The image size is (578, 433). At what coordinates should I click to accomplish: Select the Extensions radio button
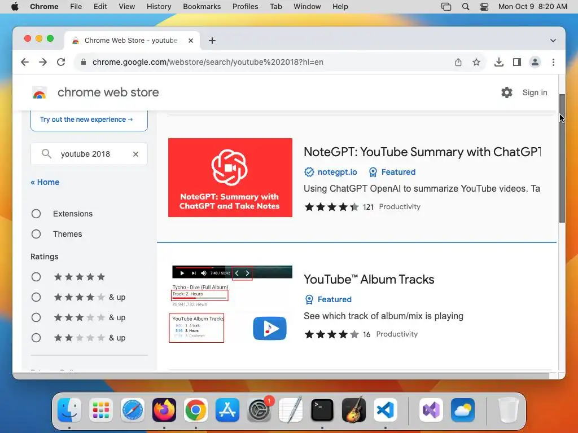pyautogui.click(x=36, y=214)
